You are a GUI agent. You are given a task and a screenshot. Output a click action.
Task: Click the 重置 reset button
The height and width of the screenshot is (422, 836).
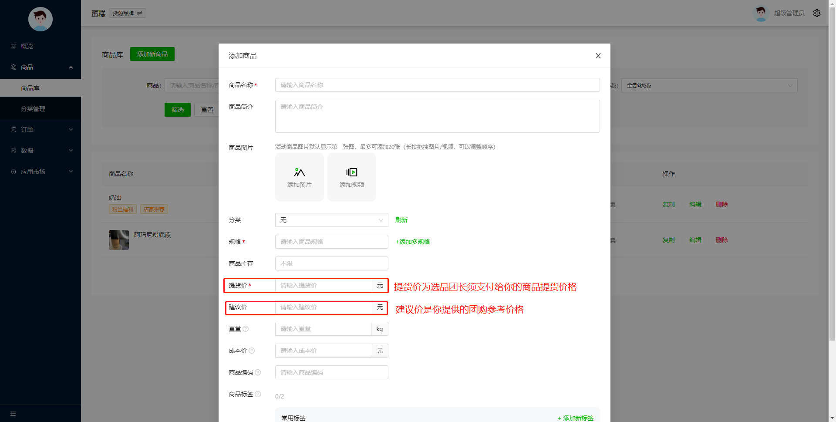tap(207, 110)
